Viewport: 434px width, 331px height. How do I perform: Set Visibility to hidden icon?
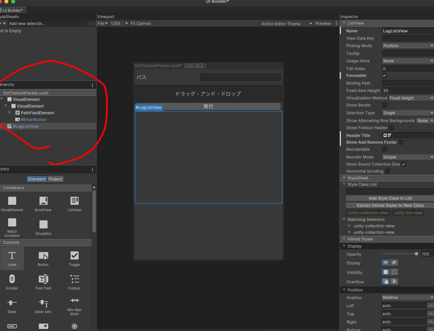(x=394, y=272)
